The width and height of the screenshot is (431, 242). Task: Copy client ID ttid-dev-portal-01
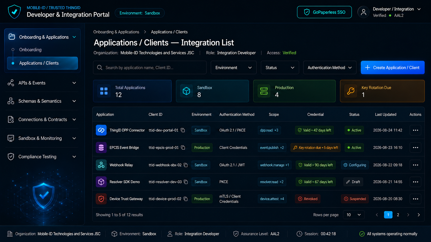183,130
